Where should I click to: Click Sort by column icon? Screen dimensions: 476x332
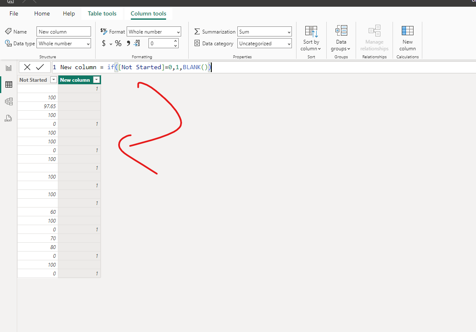pyautogui.click(x=311, y=31)
